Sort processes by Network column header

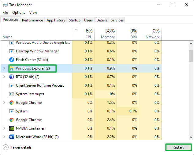pyautogui.click(x=150, y=34)
